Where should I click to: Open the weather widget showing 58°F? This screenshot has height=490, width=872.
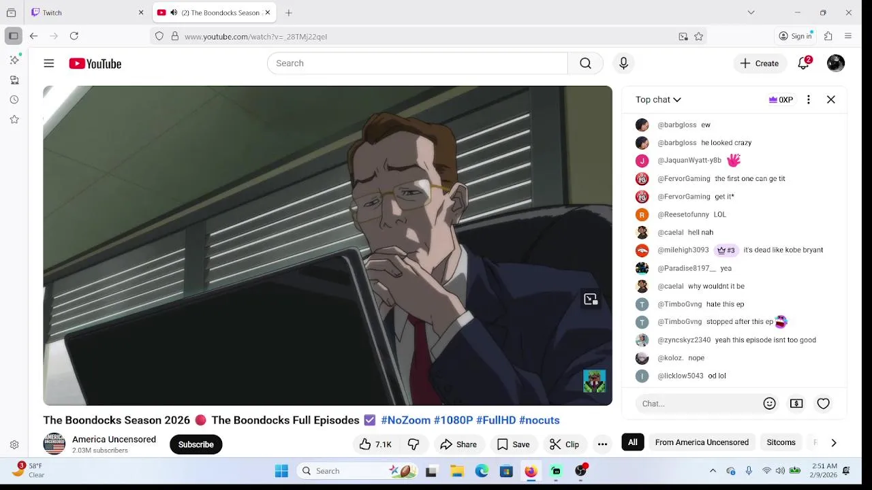[29, 470]
